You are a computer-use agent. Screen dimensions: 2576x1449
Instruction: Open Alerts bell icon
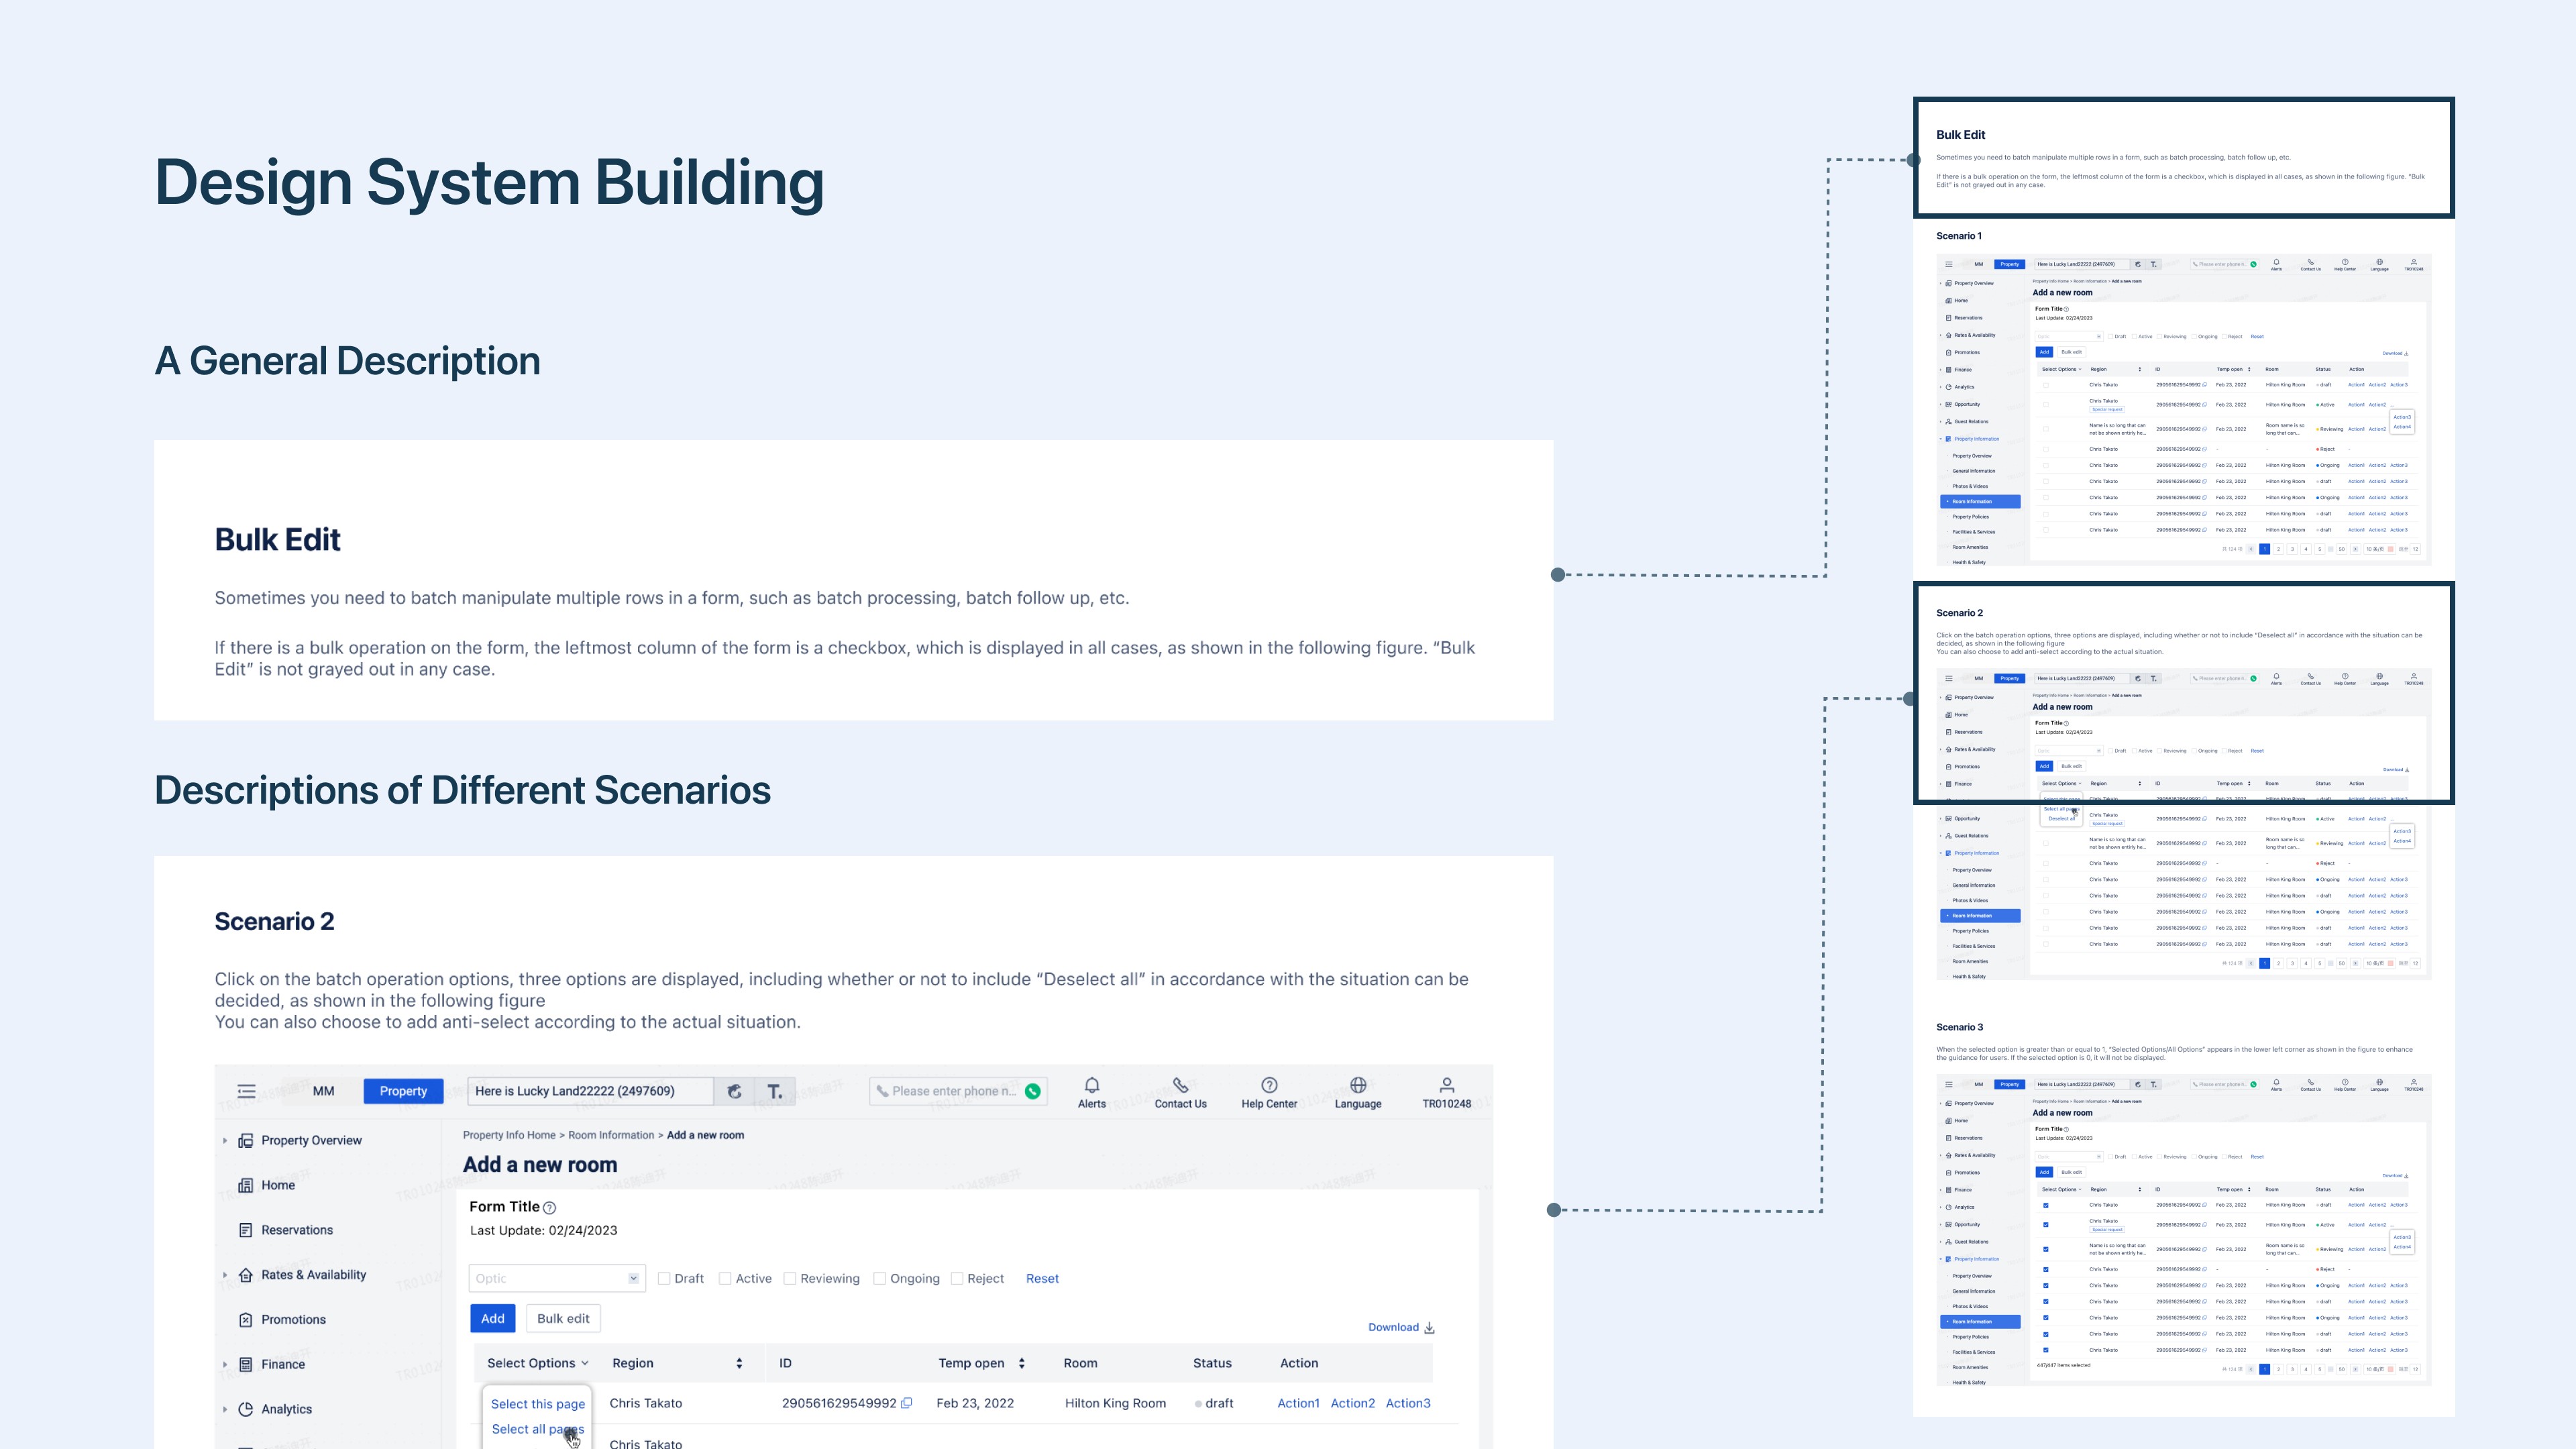pos(1092,1085)
